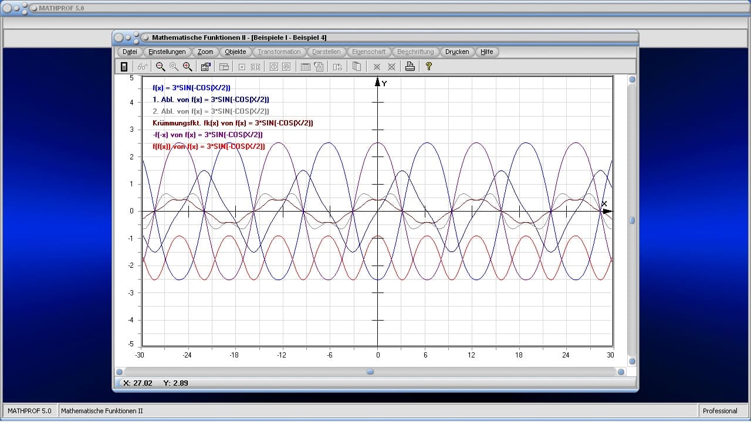Click the bottom end knob of the vertical slider
This screenshot has width=751, height=422.
632,362
